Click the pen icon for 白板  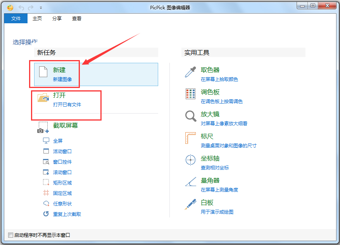click(190, 204)
